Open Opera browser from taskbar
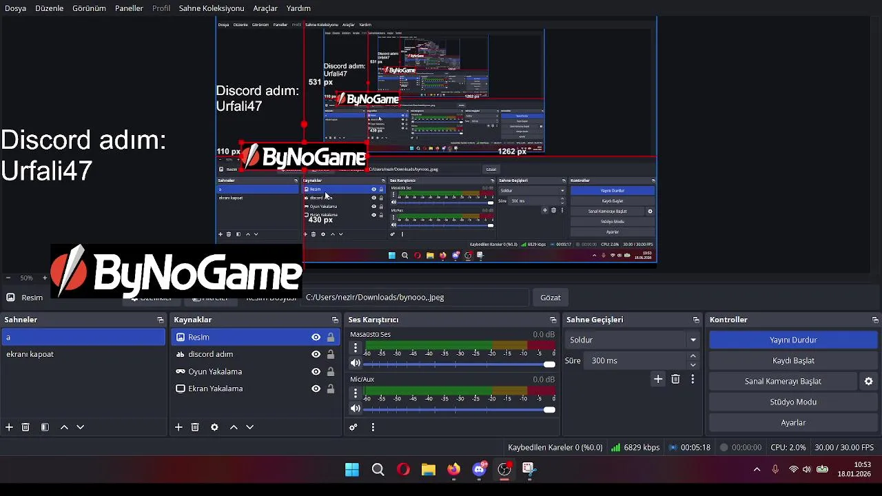This screenshot has height=496, width=882. 403,470
